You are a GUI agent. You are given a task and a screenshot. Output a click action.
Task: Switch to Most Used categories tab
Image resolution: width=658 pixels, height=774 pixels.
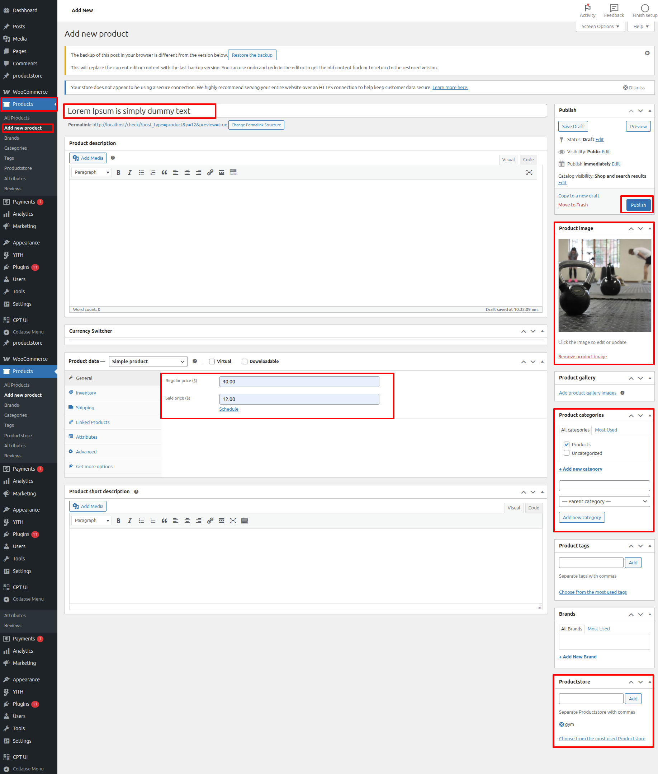(x=606, y=430)
